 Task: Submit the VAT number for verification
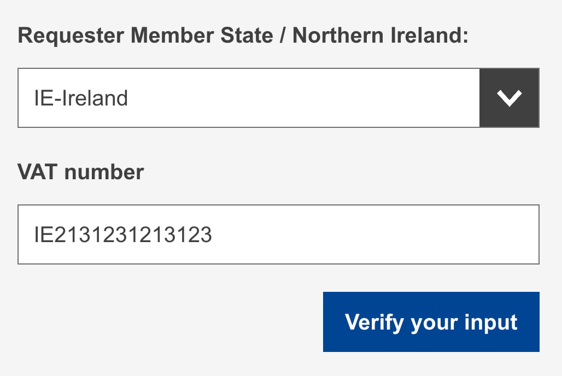pyautogui.click(x=431, y=322)
